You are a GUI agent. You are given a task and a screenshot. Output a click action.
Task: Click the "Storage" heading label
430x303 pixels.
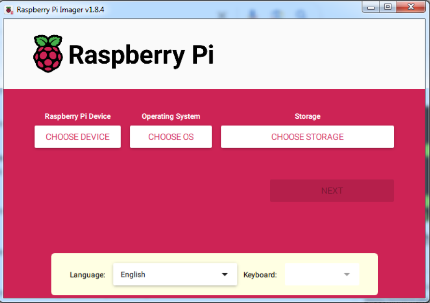(307, 116)
